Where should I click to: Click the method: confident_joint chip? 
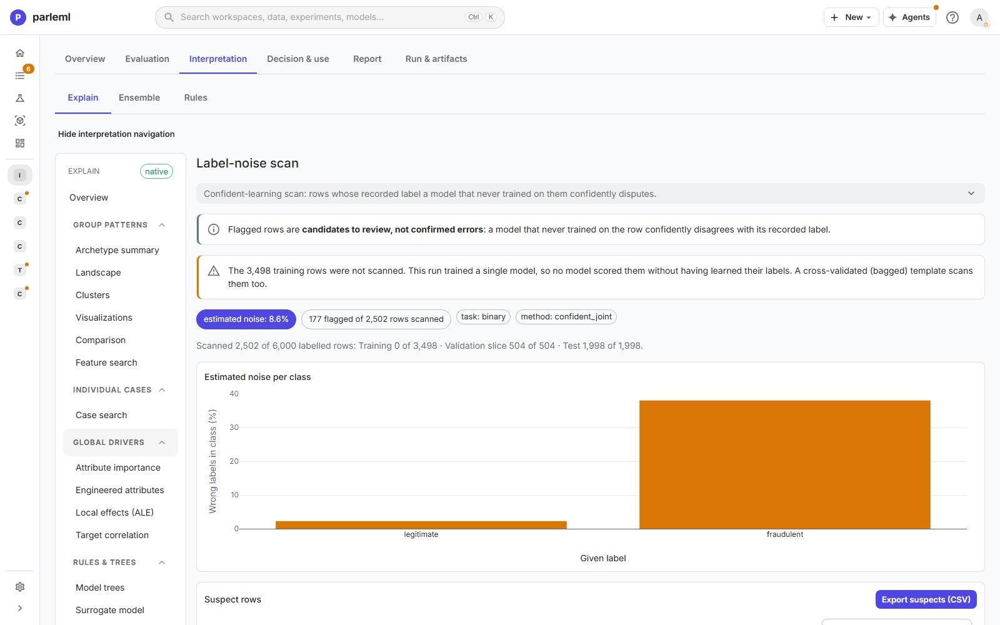[x=566, y=317]
